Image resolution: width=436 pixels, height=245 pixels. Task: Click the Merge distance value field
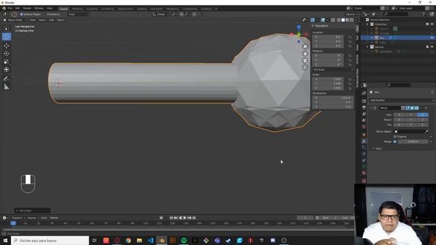(413, 142)
